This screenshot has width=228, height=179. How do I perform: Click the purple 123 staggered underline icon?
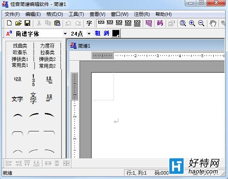click(x=149, y=23)
